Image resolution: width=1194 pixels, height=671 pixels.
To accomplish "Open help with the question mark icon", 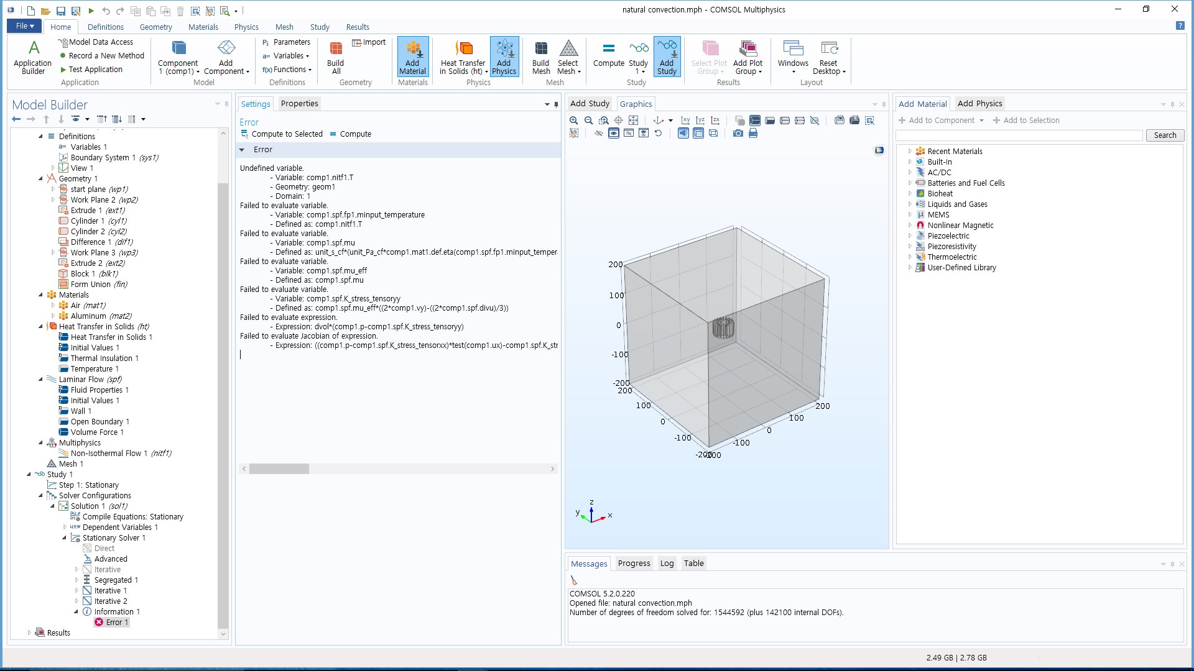I will click(x=1180, y=26).
